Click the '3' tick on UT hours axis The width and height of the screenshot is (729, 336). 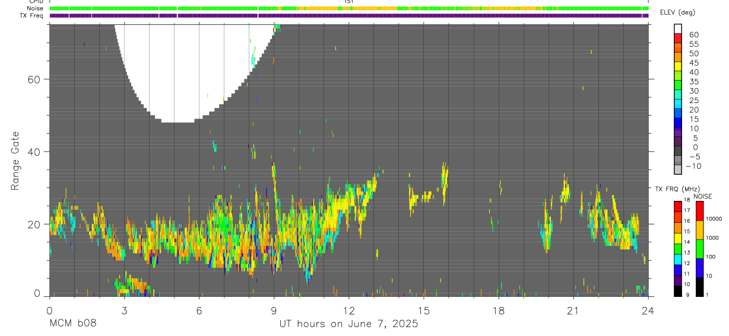(x=124, y=311)
